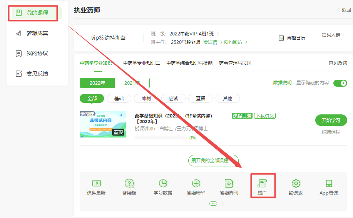Expand more tools with the small down chevron
The height and width of the screenshot is (218, 353).
point(213,203)
